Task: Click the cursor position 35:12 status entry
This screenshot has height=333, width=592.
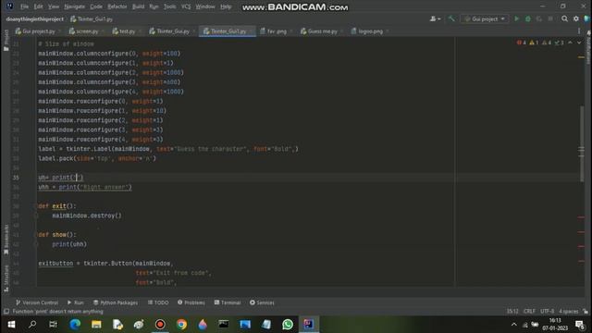Action: coord(512,312)
